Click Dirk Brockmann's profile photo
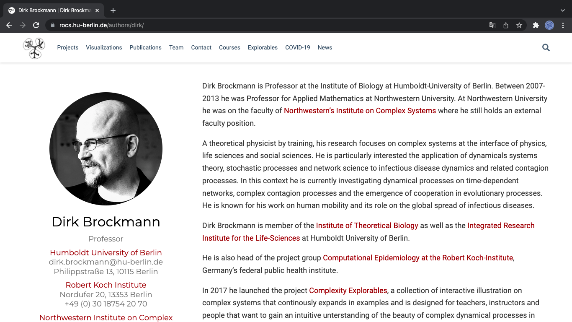This screenshot has width=572, height=322. pyautogui.click(x=106, y=149)
